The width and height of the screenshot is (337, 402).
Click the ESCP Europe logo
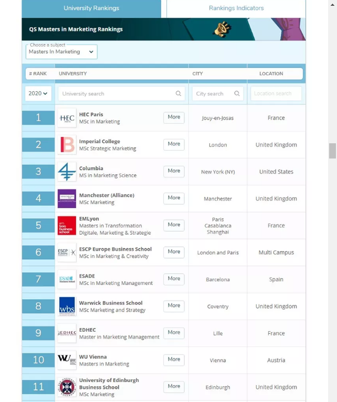coord(67,252)
